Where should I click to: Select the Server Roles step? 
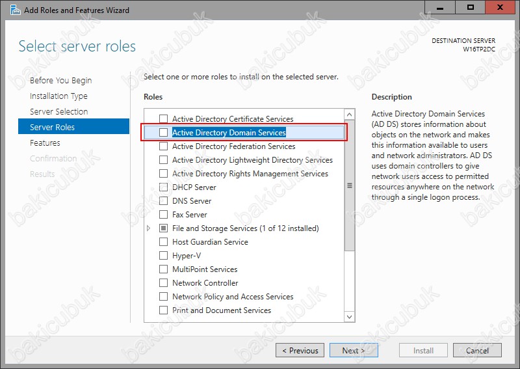73,126
